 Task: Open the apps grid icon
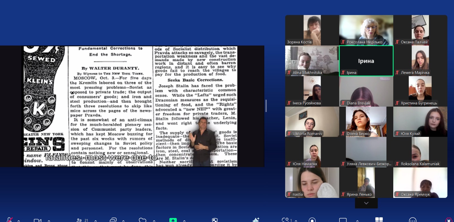[x=379, y=220]
